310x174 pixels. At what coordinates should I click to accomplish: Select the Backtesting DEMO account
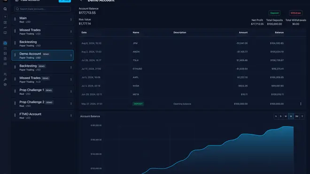click(x=42, y=67)
